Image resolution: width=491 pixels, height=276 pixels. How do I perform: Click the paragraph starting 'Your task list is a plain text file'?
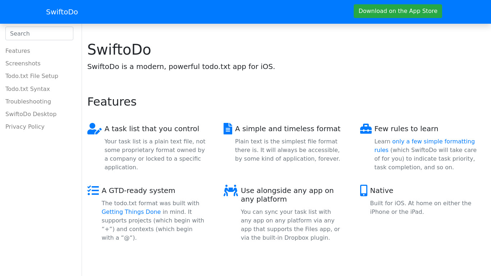coord(155,154)
